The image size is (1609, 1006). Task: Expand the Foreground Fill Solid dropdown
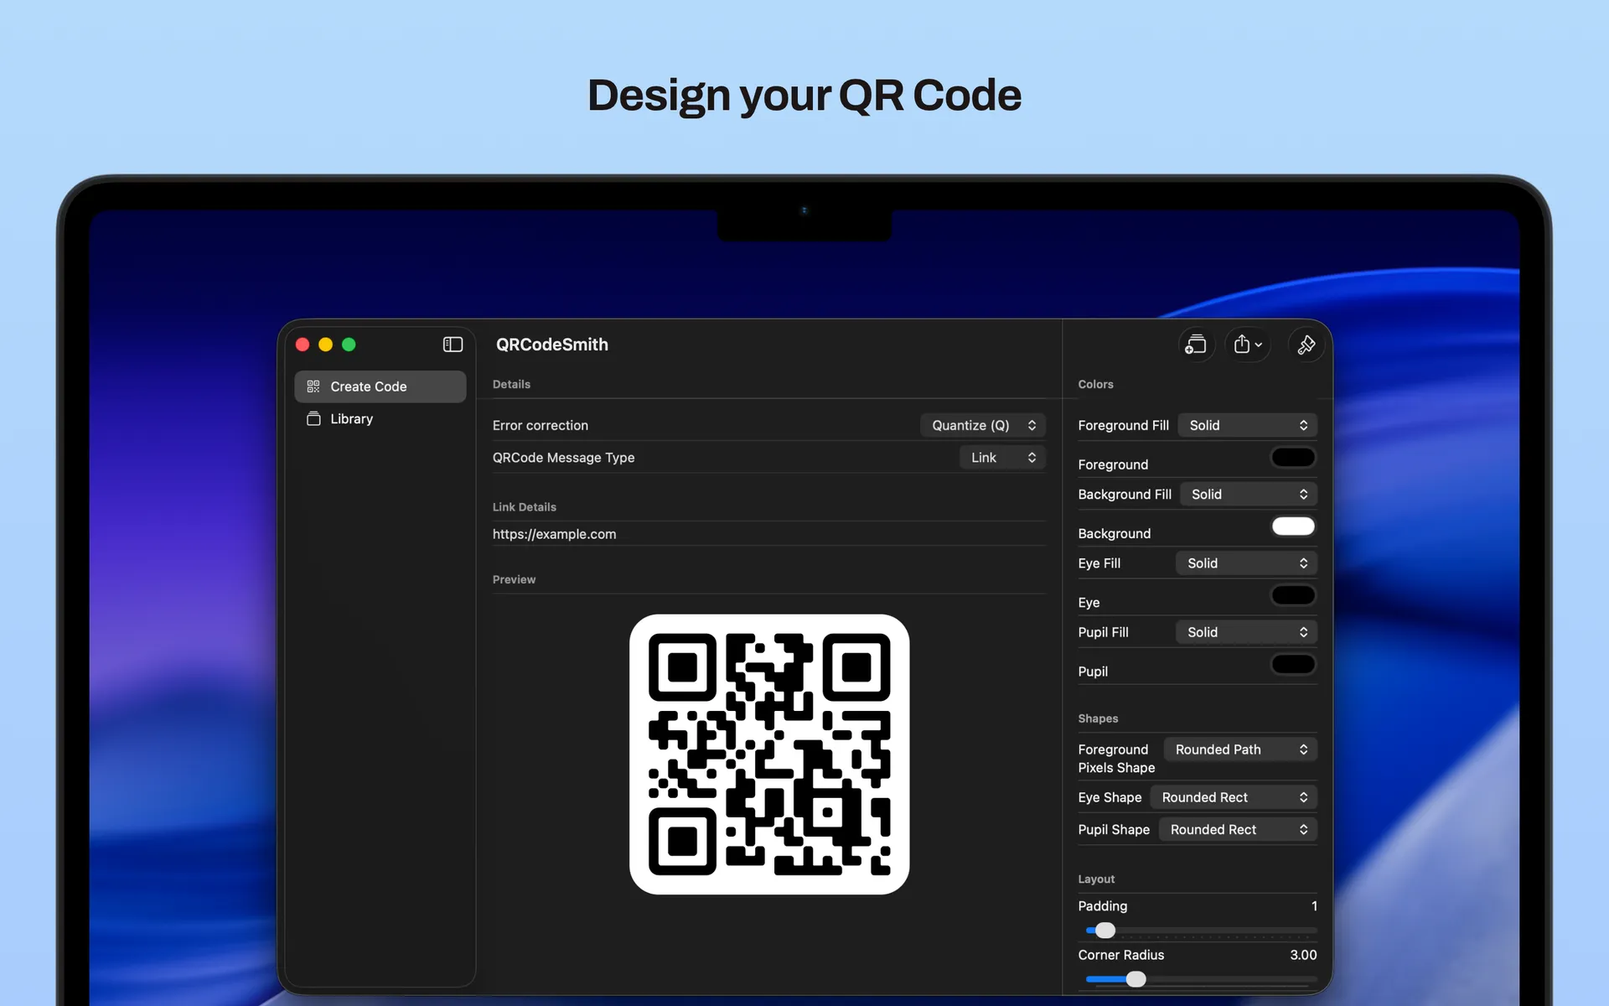pos(1247,425)
